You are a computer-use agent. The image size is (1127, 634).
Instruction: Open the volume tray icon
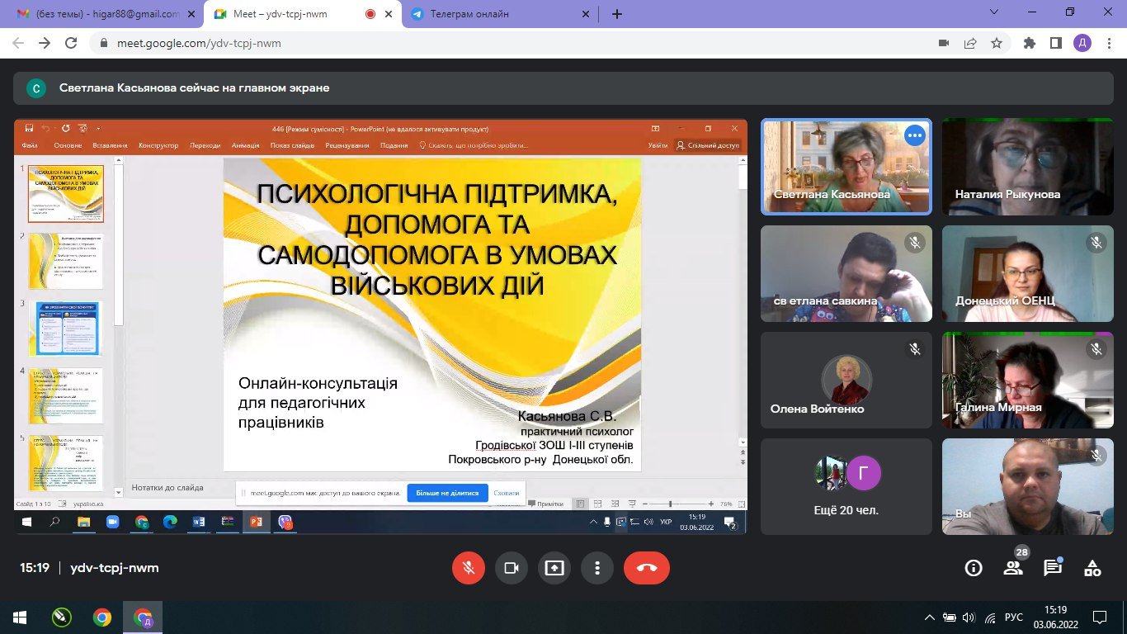pyautogui.click(x=968, y=617)
